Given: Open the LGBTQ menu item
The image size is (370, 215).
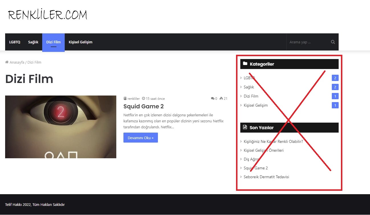Looking at the screenshot, I should tap(15, 42).
